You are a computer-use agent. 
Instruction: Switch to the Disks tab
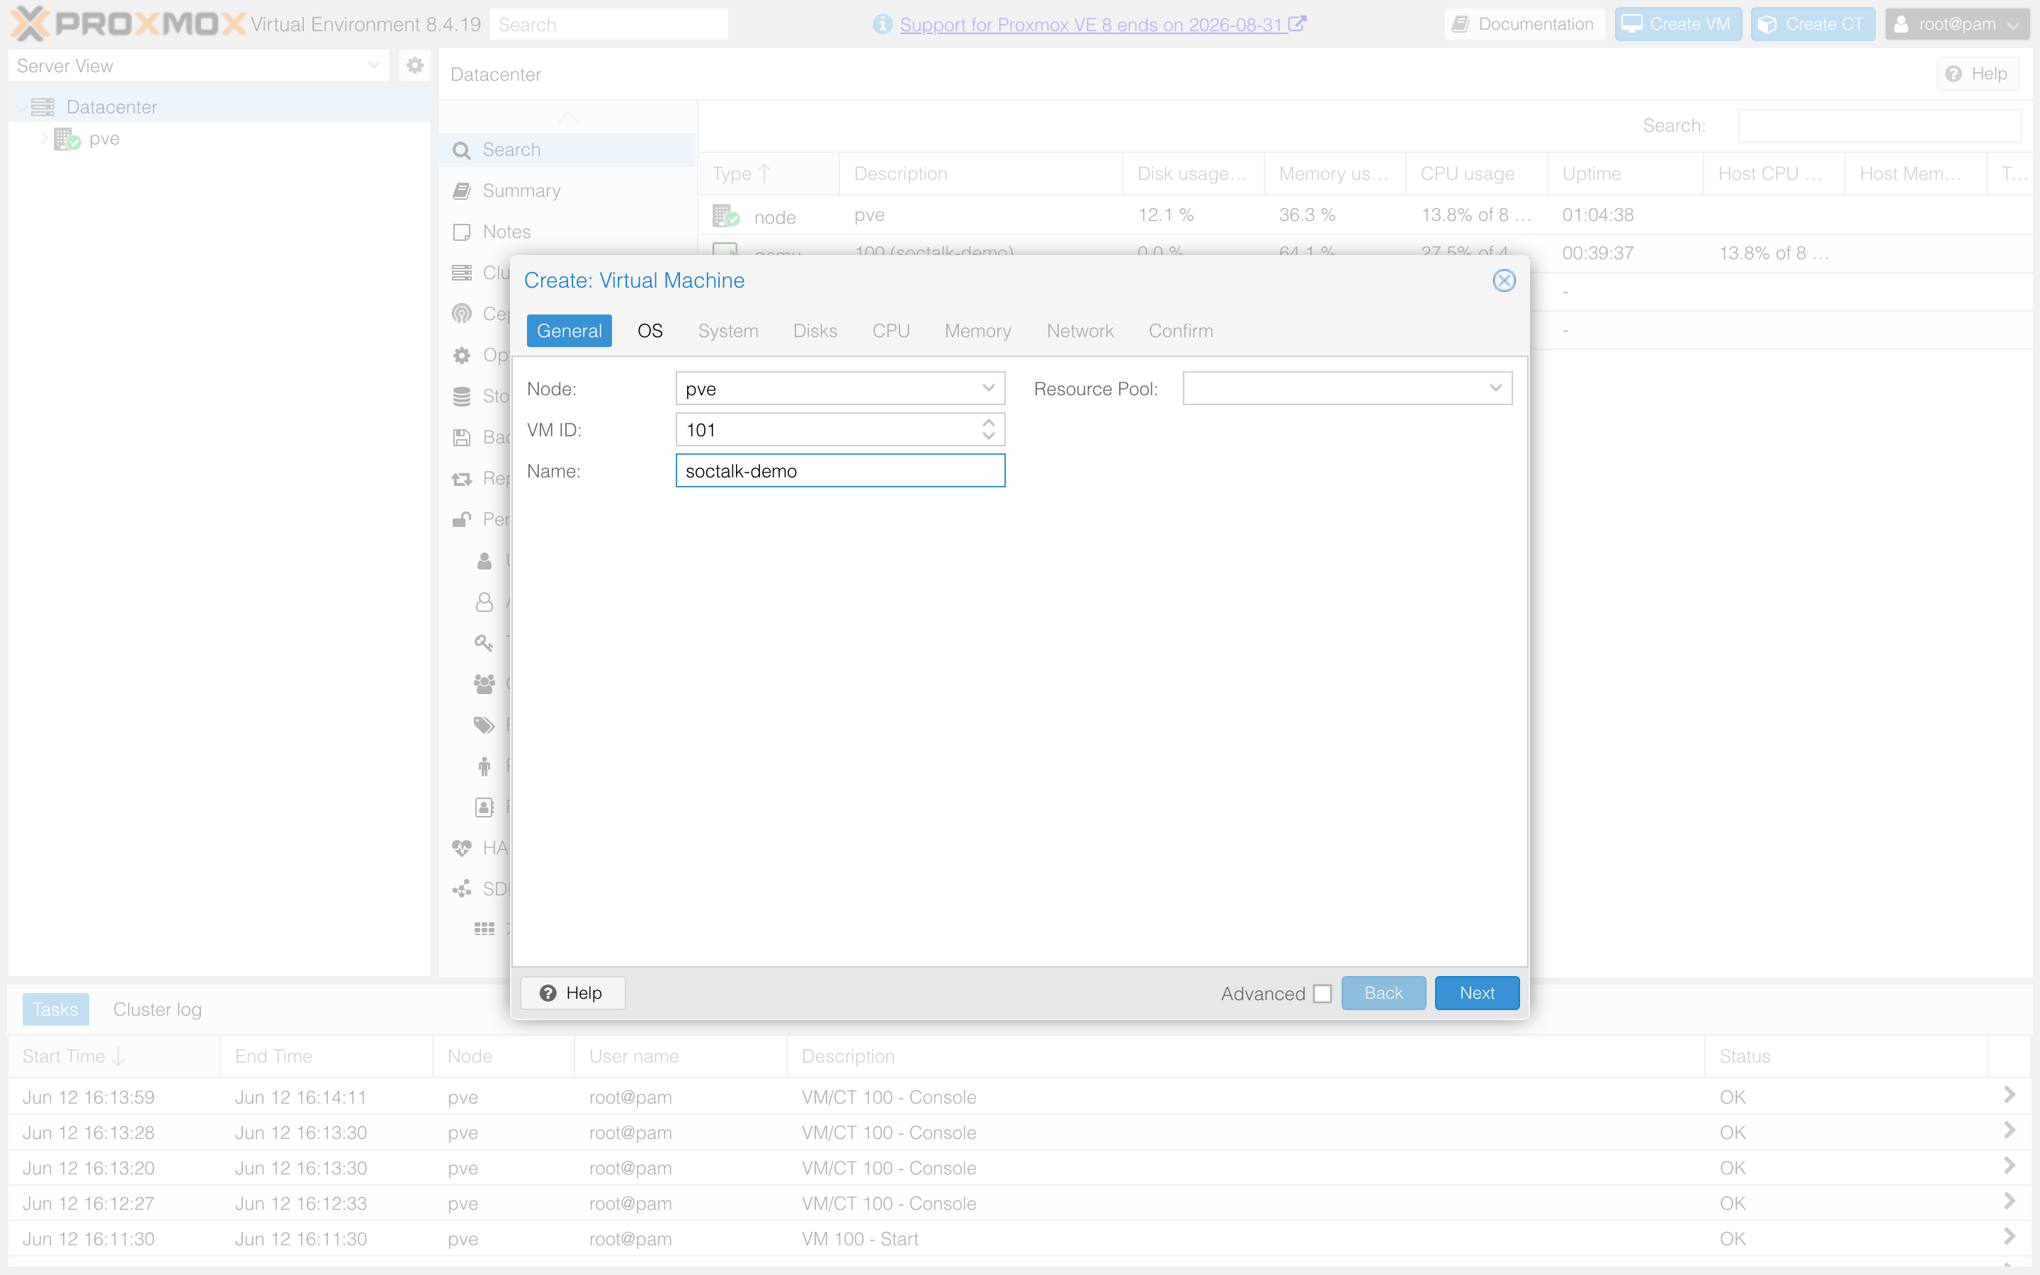coord(815,331)
